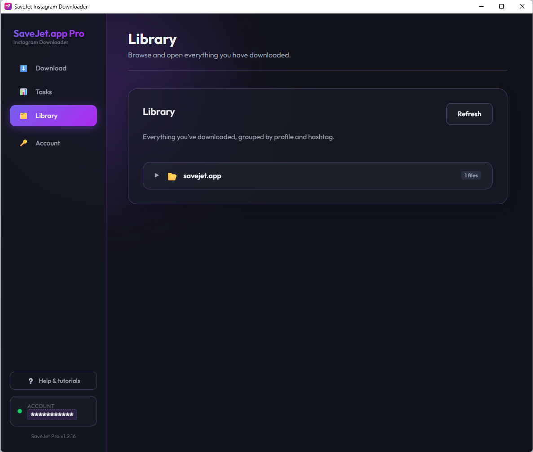Viewport: 533px width, 452px height.
Task: Open Help & tutorials
Action: (x=53, y=381)
